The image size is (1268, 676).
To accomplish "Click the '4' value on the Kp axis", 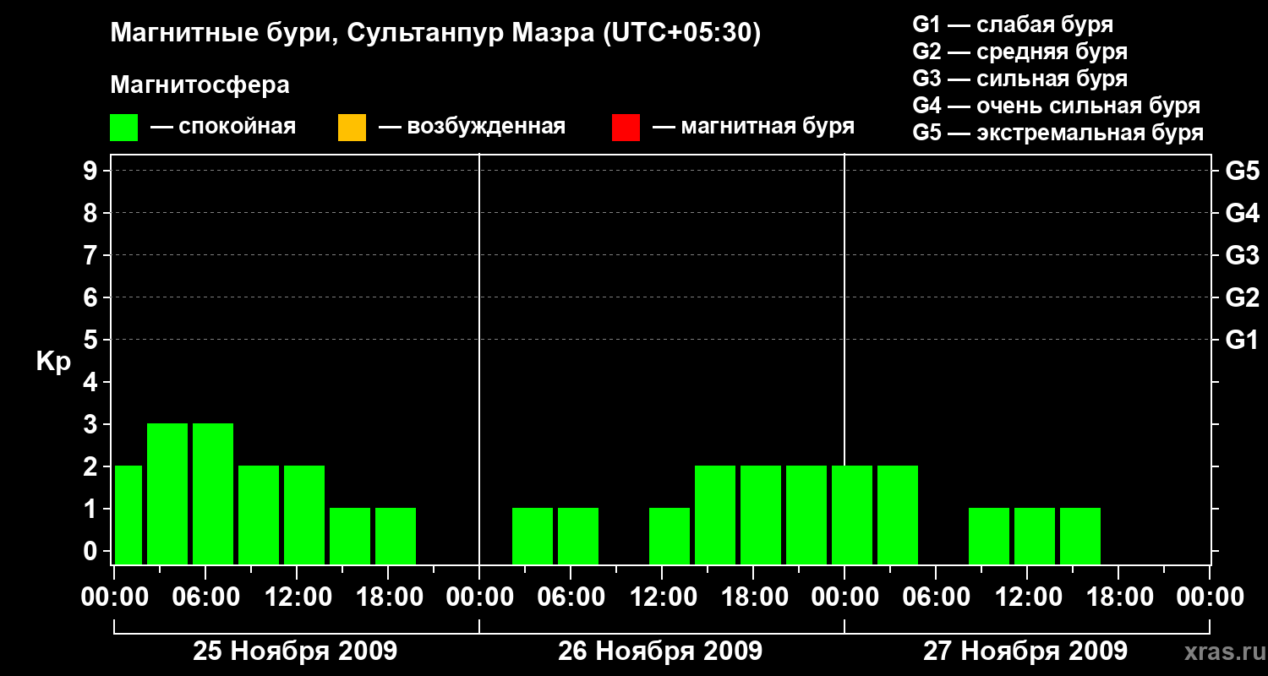I will pyautogui.click(x=92, y=382).
